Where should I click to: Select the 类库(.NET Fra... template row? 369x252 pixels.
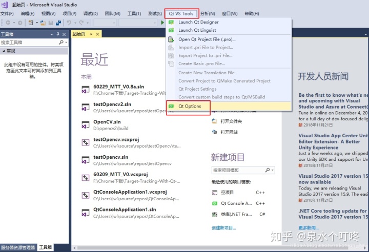click(239, 214)
